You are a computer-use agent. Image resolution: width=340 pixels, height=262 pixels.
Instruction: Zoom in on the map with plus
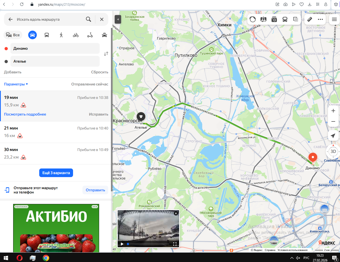(x=333, y=111)
